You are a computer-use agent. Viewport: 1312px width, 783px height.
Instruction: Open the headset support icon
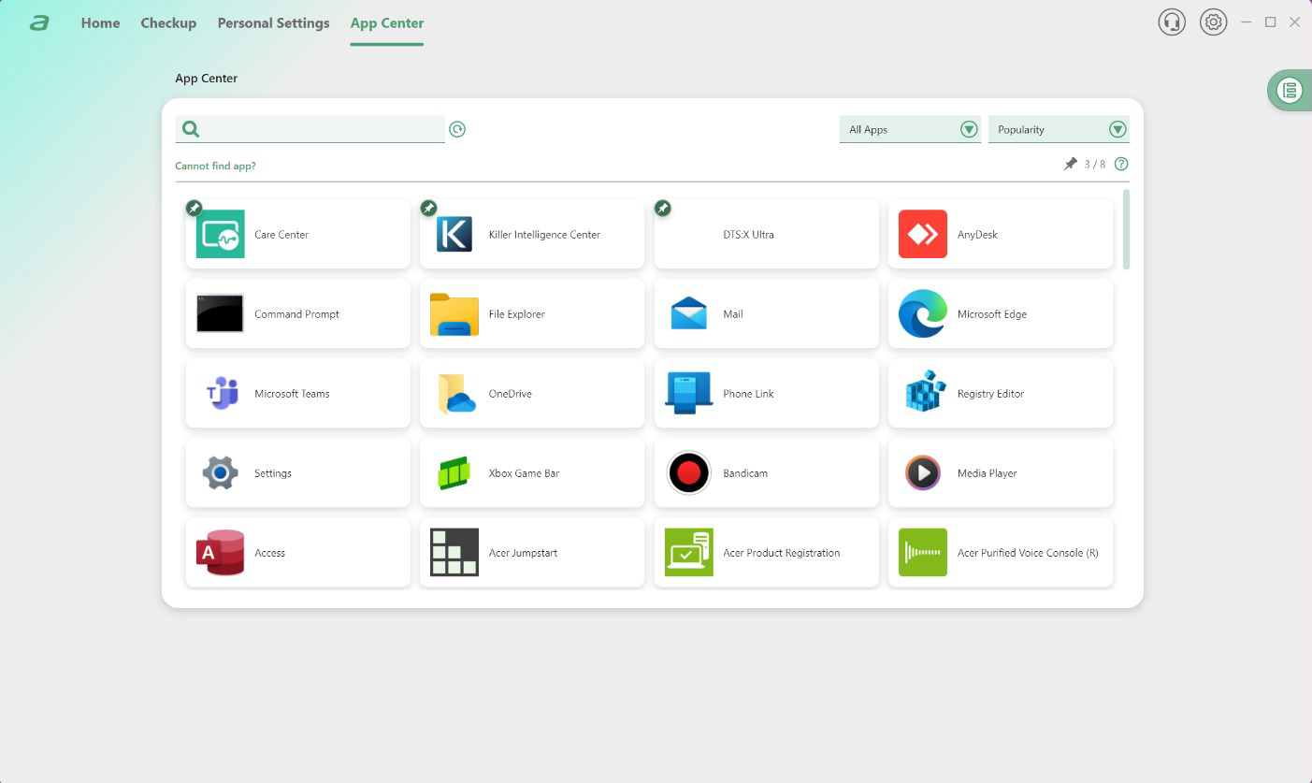[x=1171, y=22]
